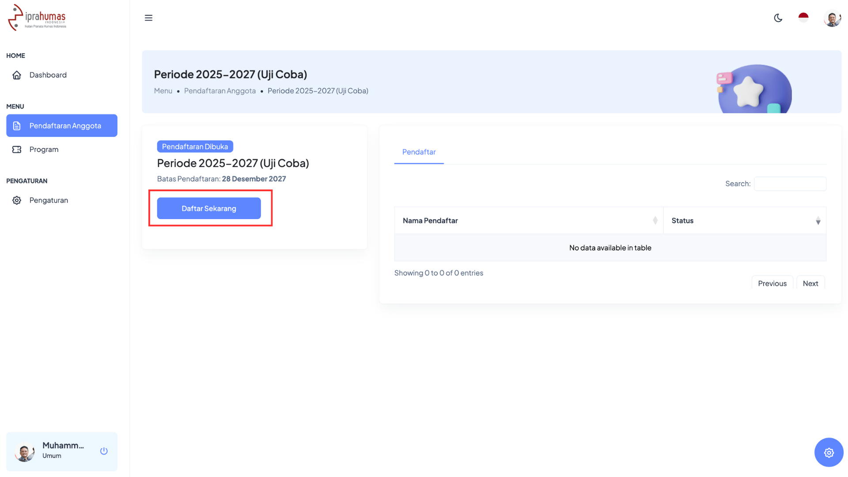Viewport: 848px width, 477px height.
Task: Click Pendaftaran Anggota breadcrumb link
Action: click(220, 91)
